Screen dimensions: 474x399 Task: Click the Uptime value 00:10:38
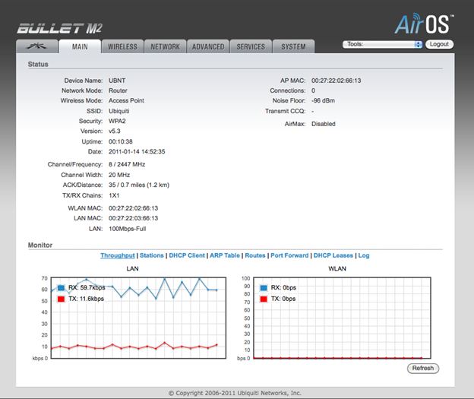pyautogui.click(x=121, y=141)
